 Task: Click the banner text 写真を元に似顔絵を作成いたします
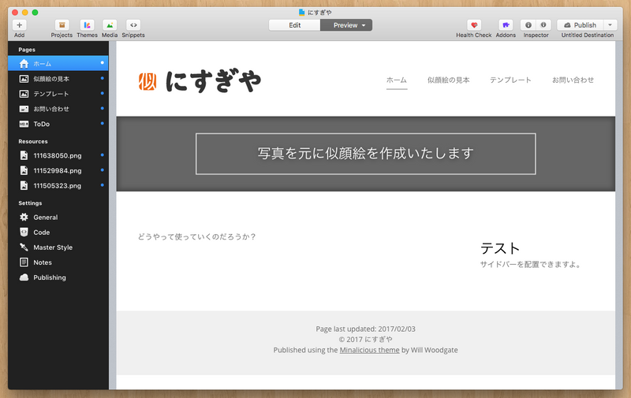pyautogui.click(x=365, y=153)
